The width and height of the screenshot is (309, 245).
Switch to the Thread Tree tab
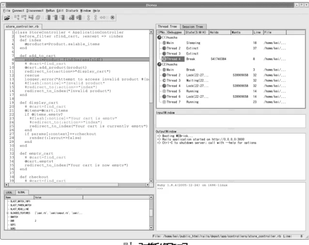[x=168, y=27]
